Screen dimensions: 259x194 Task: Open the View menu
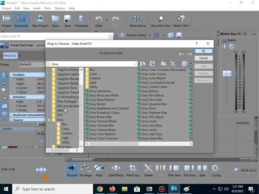click(26, 8)
